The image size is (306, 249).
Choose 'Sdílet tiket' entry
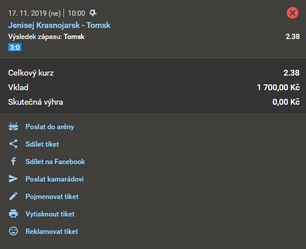tap(42, 144)
